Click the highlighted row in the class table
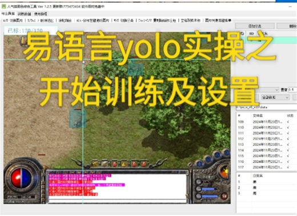Image resolution: width=297 pixels, height=216 pixels. 267,40
